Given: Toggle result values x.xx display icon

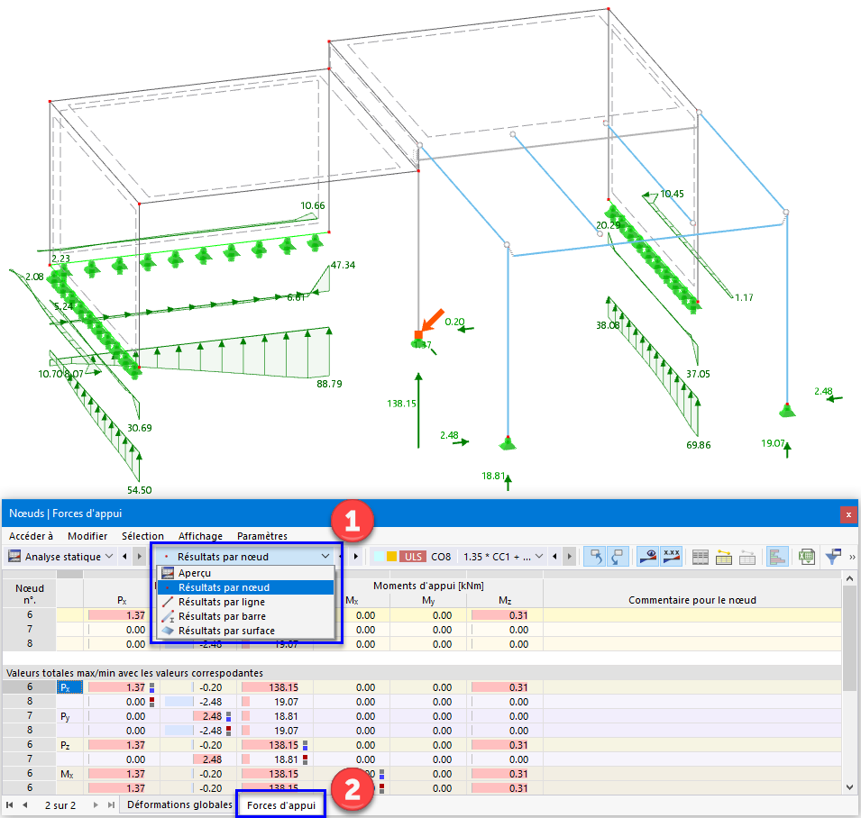Looking at the screenshot, I should click(671, 557).
